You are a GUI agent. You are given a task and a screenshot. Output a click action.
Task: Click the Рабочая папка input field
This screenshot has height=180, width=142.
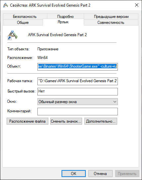(77, 81)
